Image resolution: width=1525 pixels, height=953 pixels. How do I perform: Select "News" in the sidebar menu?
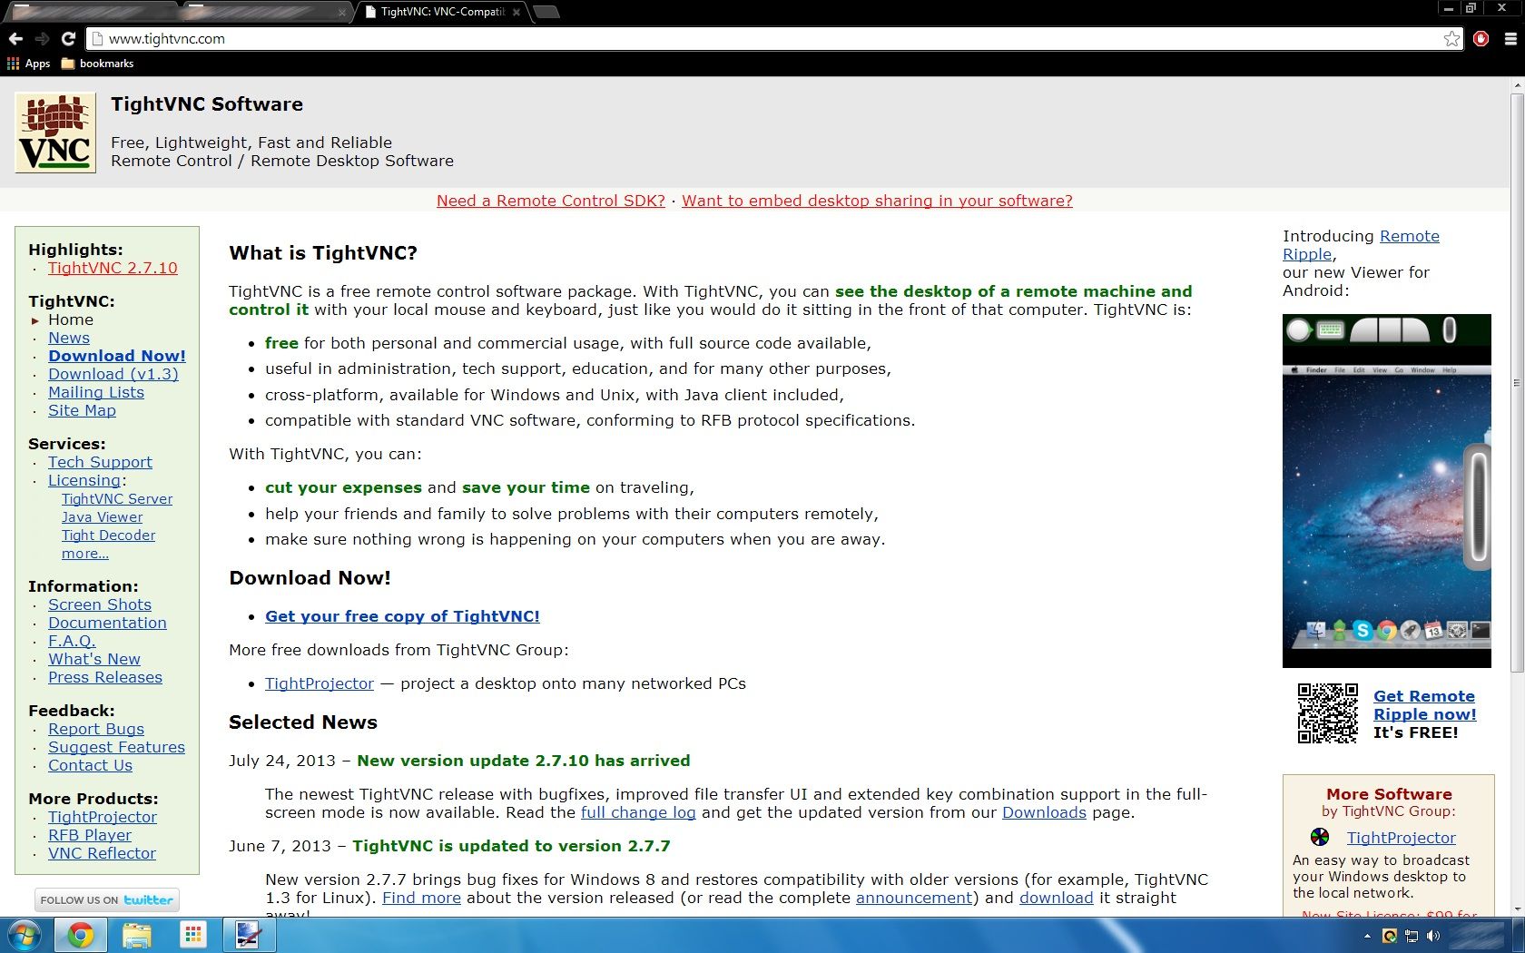click(68, 338)
